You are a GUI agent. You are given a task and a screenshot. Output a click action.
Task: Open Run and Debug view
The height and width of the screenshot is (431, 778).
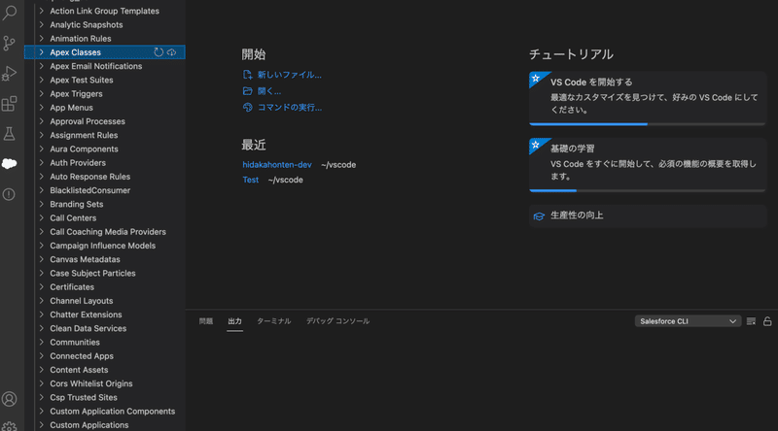click(9, 74)
